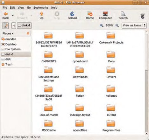Open the Computer location
Screen dimensions: 149x140
(x=105, y=16)
